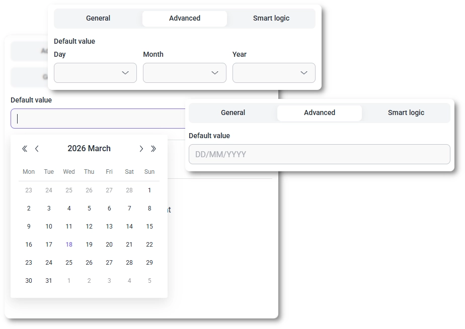Image resolution: width=465 pixels, height=329 pixels.
Task: Select the Advanced tab in the lower panel
Action: (319, 113)
